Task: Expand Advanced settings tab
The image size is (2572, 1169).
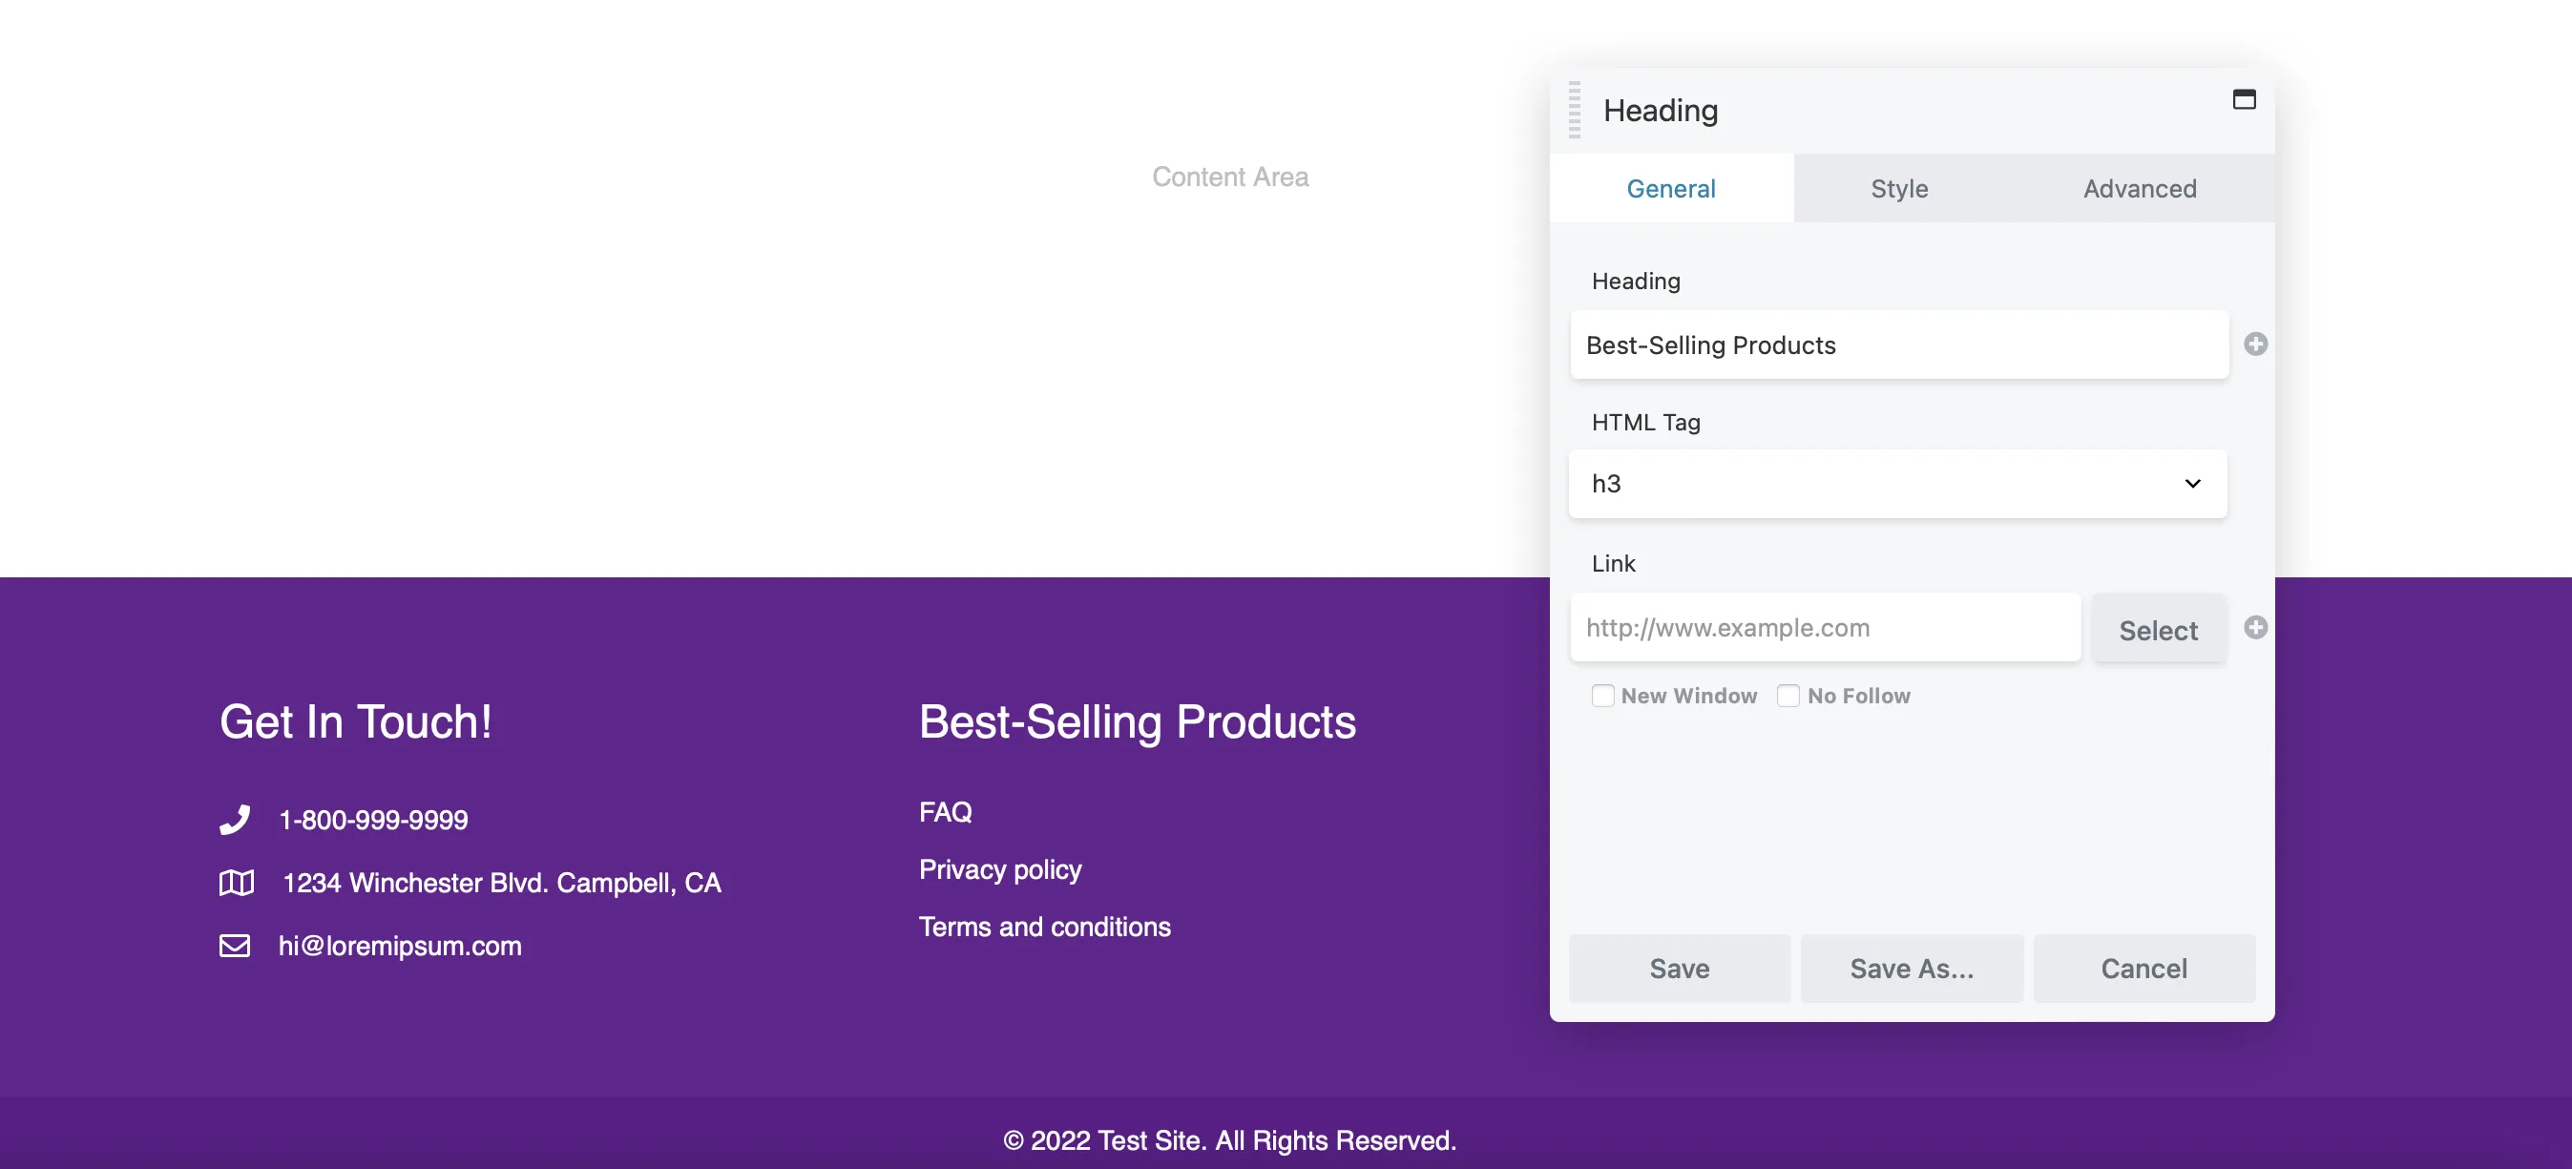Action: pos(2141,187)
